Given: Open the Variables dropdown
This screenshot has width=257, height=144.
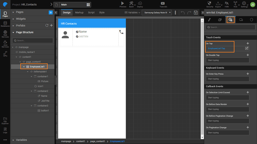Looking at the screenshot, I should pyautogui.click(x=132, y=12).
